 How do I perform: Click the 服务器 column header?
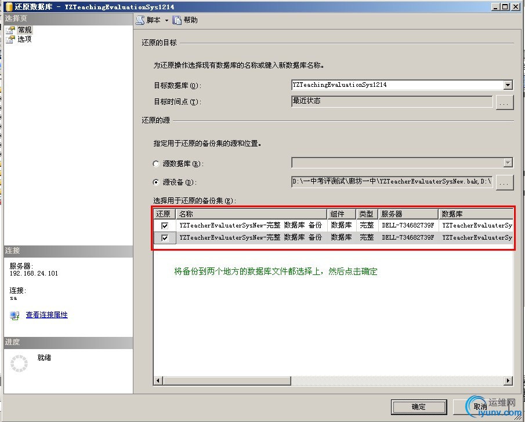[408, 214]
